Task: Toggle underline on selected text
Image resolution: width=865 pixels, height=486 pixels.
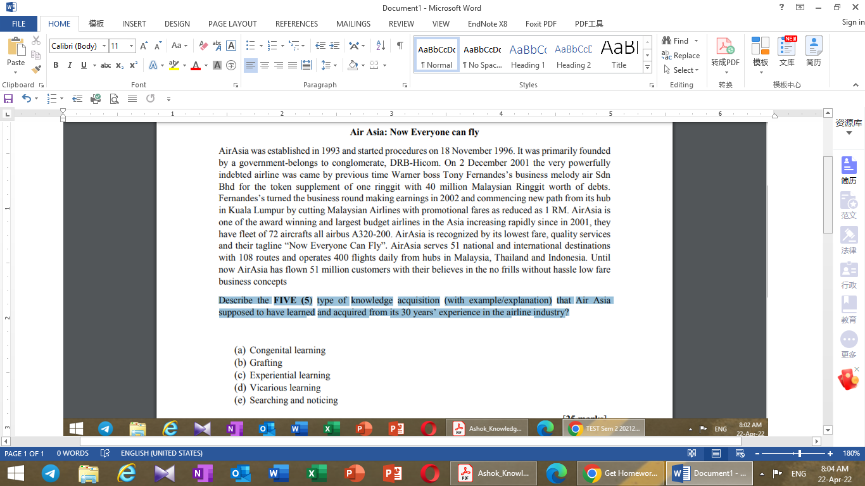Action: click(83, 65)
